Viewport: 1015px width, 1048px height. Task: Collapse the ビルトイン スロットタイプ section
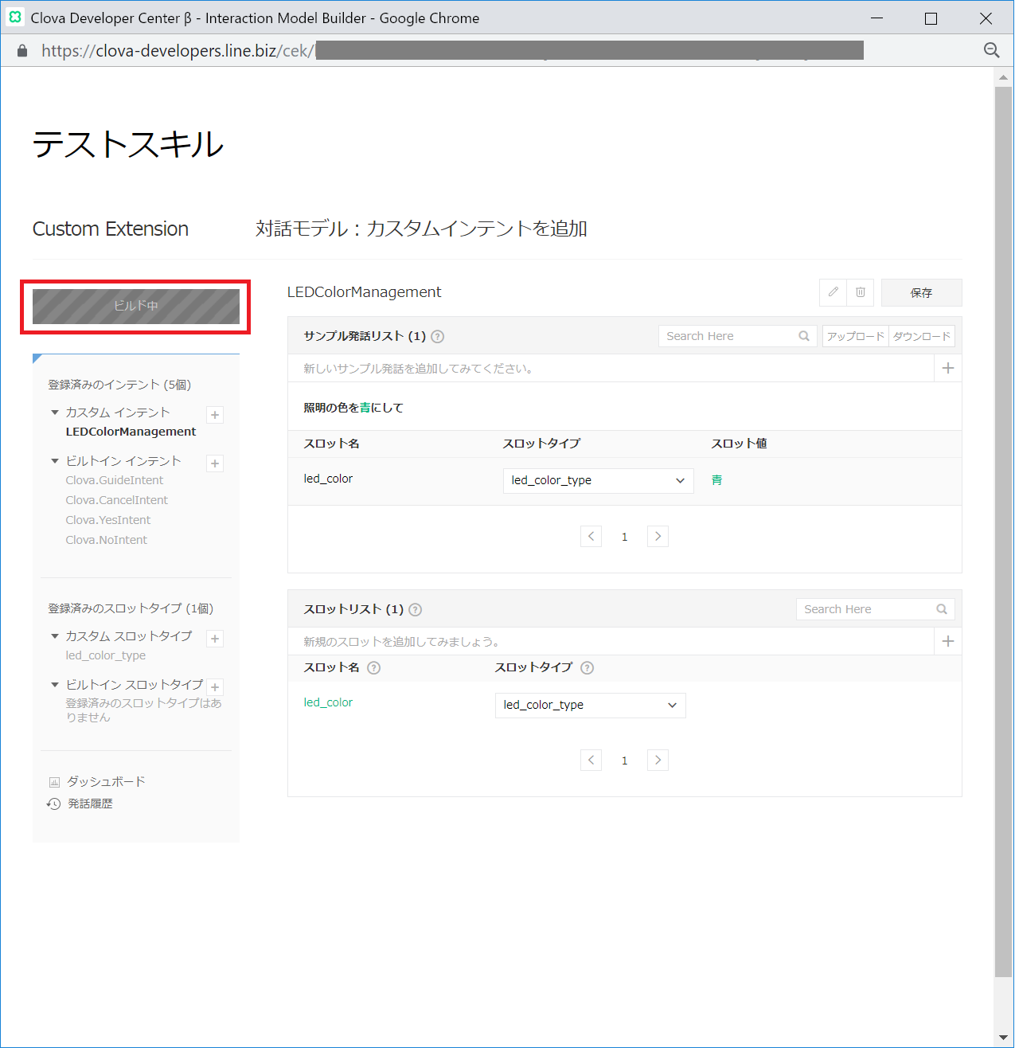[55, 685]
